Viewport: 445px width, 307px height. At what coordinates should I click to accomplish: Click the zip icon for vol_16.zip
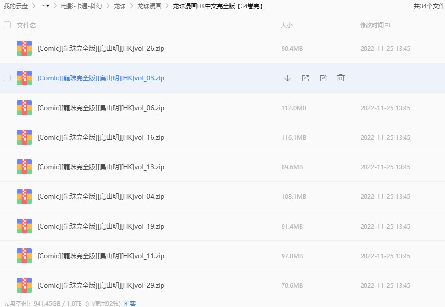point(24,137)
